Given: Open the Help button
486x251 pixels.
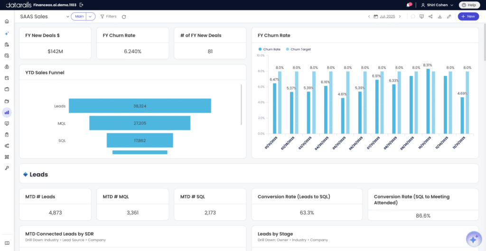Looking at the screenshot, I should 469,5.
